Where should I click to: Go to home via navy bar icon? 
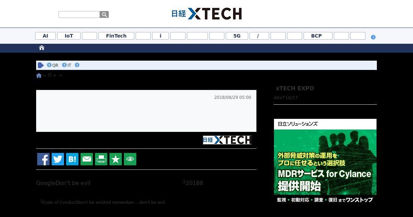[x=42, y=48]
